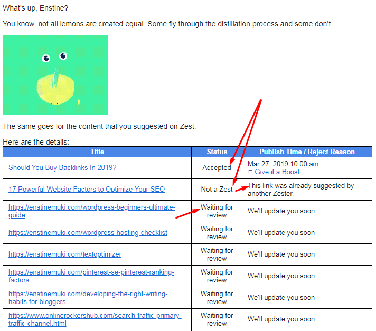Click 'Publish Time / Reject Reason' header
The width and height of the screenshot is (376, 331).
307,152
